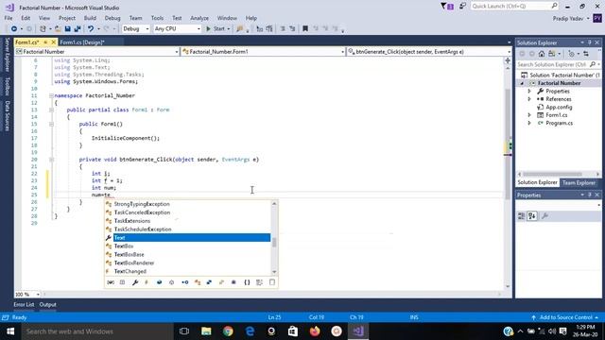Screen dimensions: 605x340
Task: Open the Server Explorer side panel
Action: [x=7, y=55]
